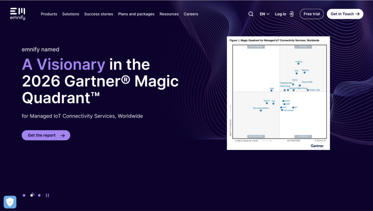373x211 pixels.
Task: Go to Plans and packages
Action: pyautogui.click(x=136, y=14)
